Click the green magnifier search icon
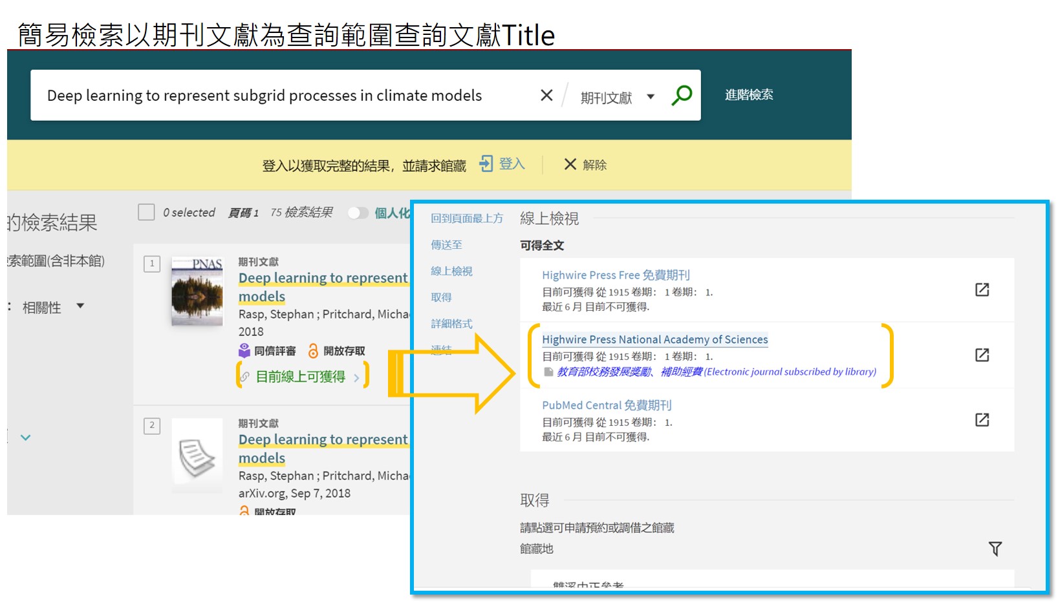This screenshot has width=1058, height=603. [682, 96]
